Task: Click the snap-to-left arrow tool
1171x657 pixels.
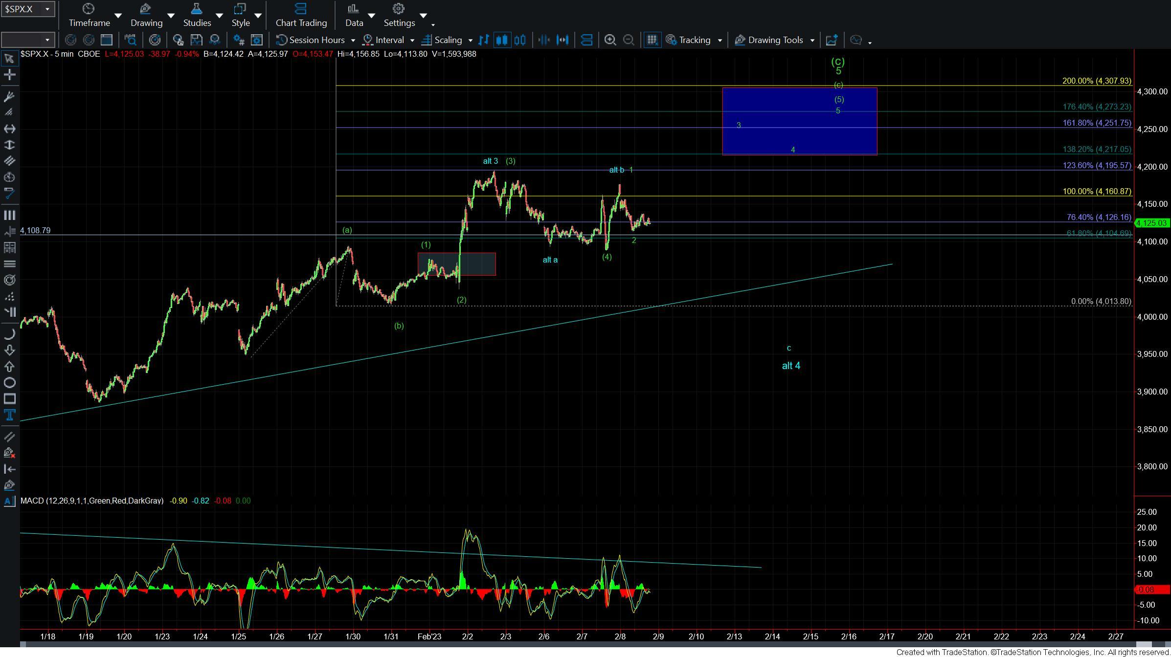Action: coord(9,469)
